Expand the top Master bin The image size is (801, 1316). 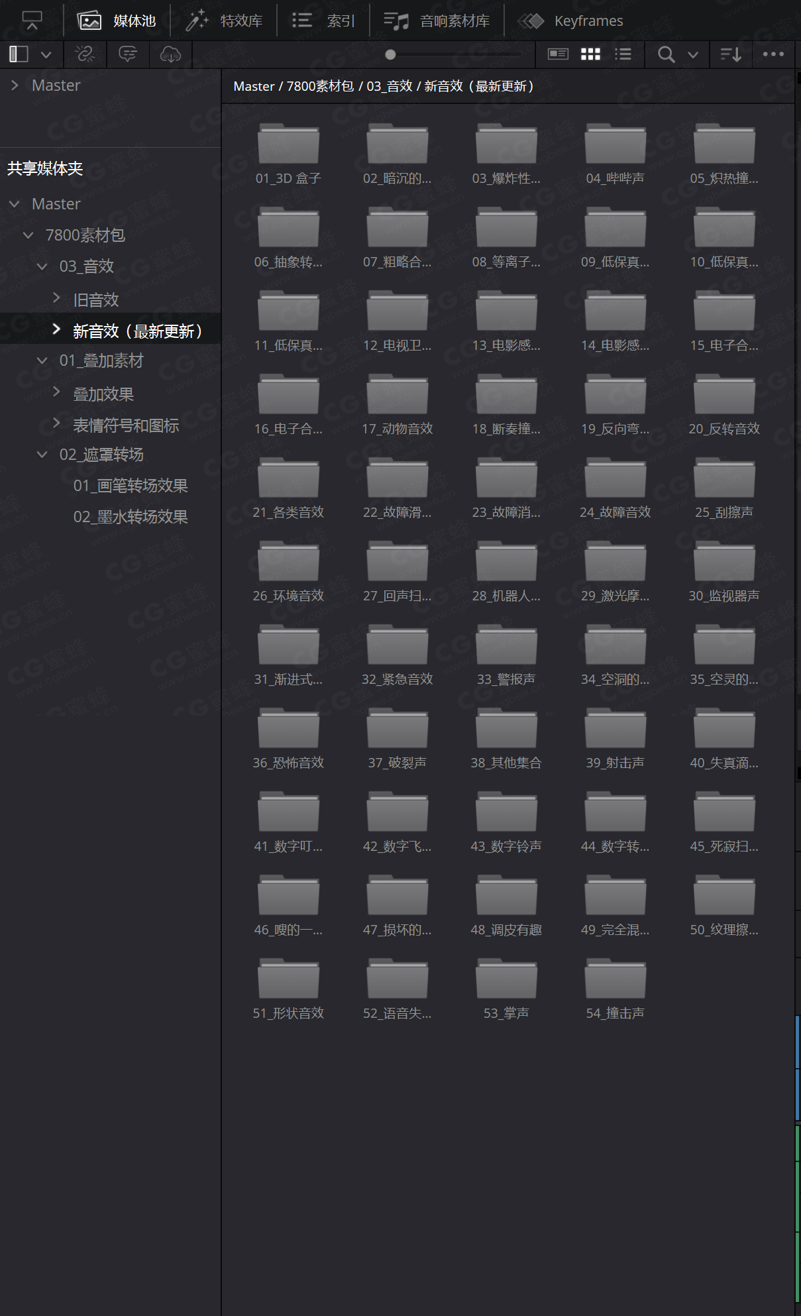[15, 85]
